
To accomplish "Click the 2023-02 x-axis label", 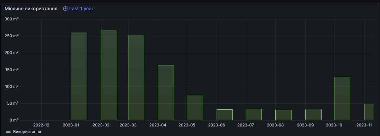I will [101, 125].
